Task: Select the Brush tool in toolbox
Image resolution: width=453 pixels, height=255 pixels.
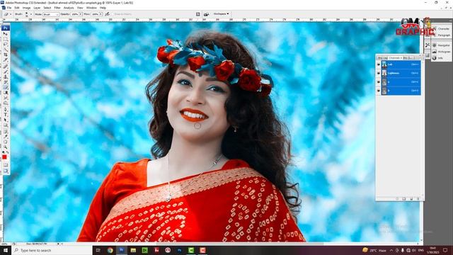Action: pos(5,72)
